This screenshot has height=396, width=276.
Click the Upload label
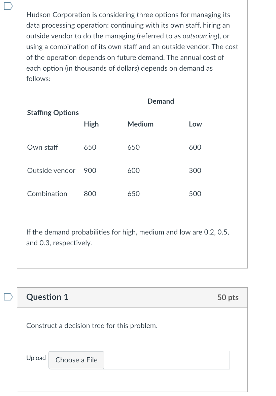[36, 358]
